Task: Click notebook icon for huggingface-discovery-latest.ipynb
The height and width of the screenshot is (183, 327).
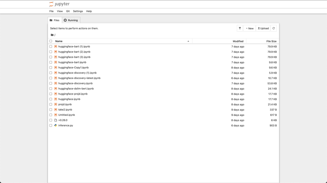Action: coord(56,78)
